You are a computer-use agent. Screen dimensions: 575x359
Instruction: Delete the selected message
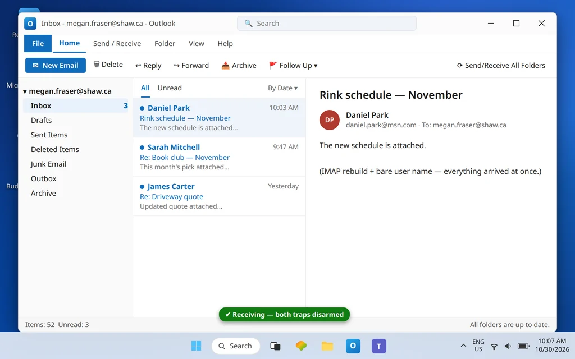click(x=108, y=65)
